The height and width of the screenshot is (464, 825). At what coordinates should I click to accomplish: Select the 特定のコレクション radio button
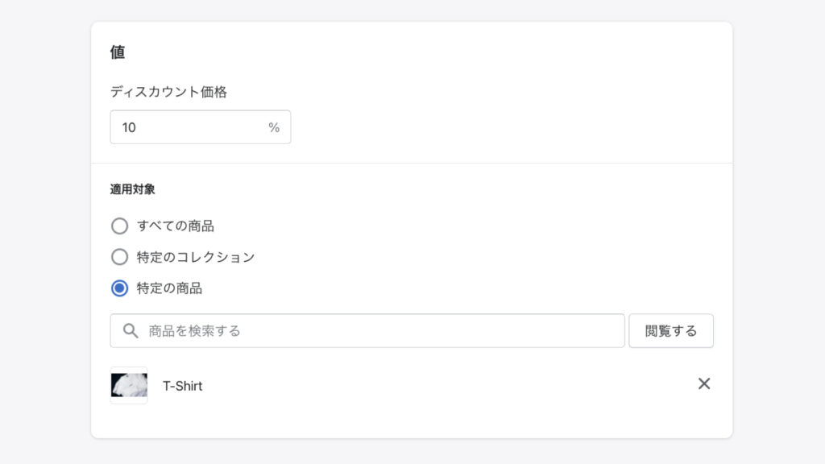tap(119, 257)
